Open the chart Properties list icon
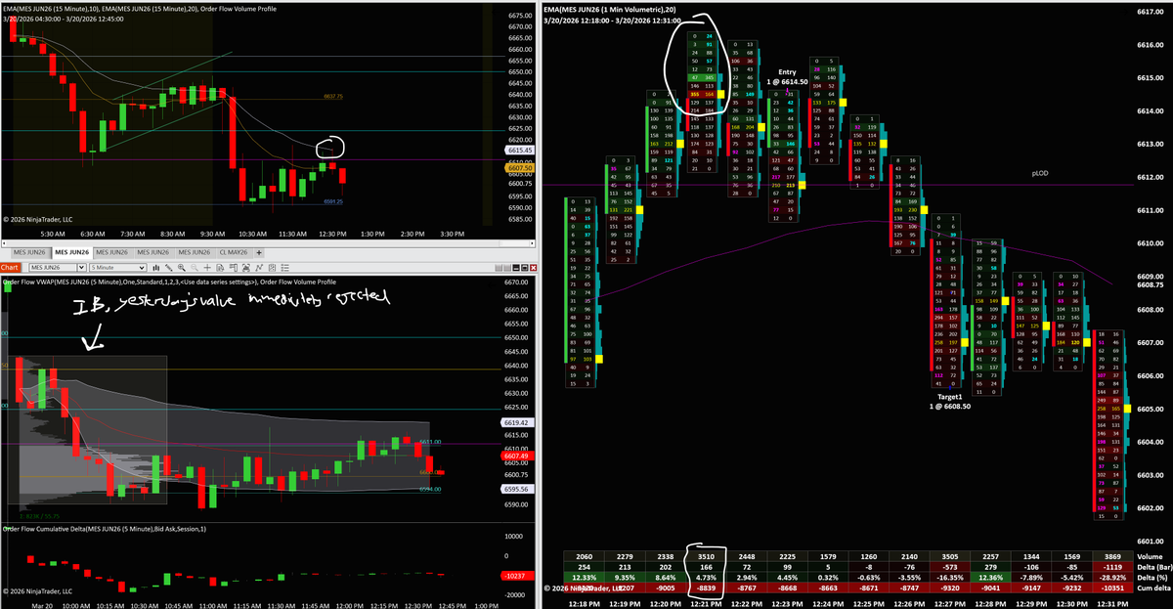 tap(284, 267)
